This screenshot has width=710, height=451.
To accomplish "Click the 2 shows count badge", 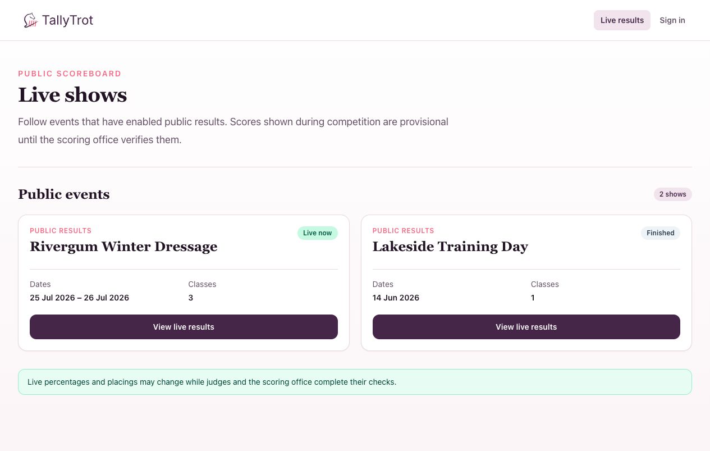I will [x=672, y=194].
